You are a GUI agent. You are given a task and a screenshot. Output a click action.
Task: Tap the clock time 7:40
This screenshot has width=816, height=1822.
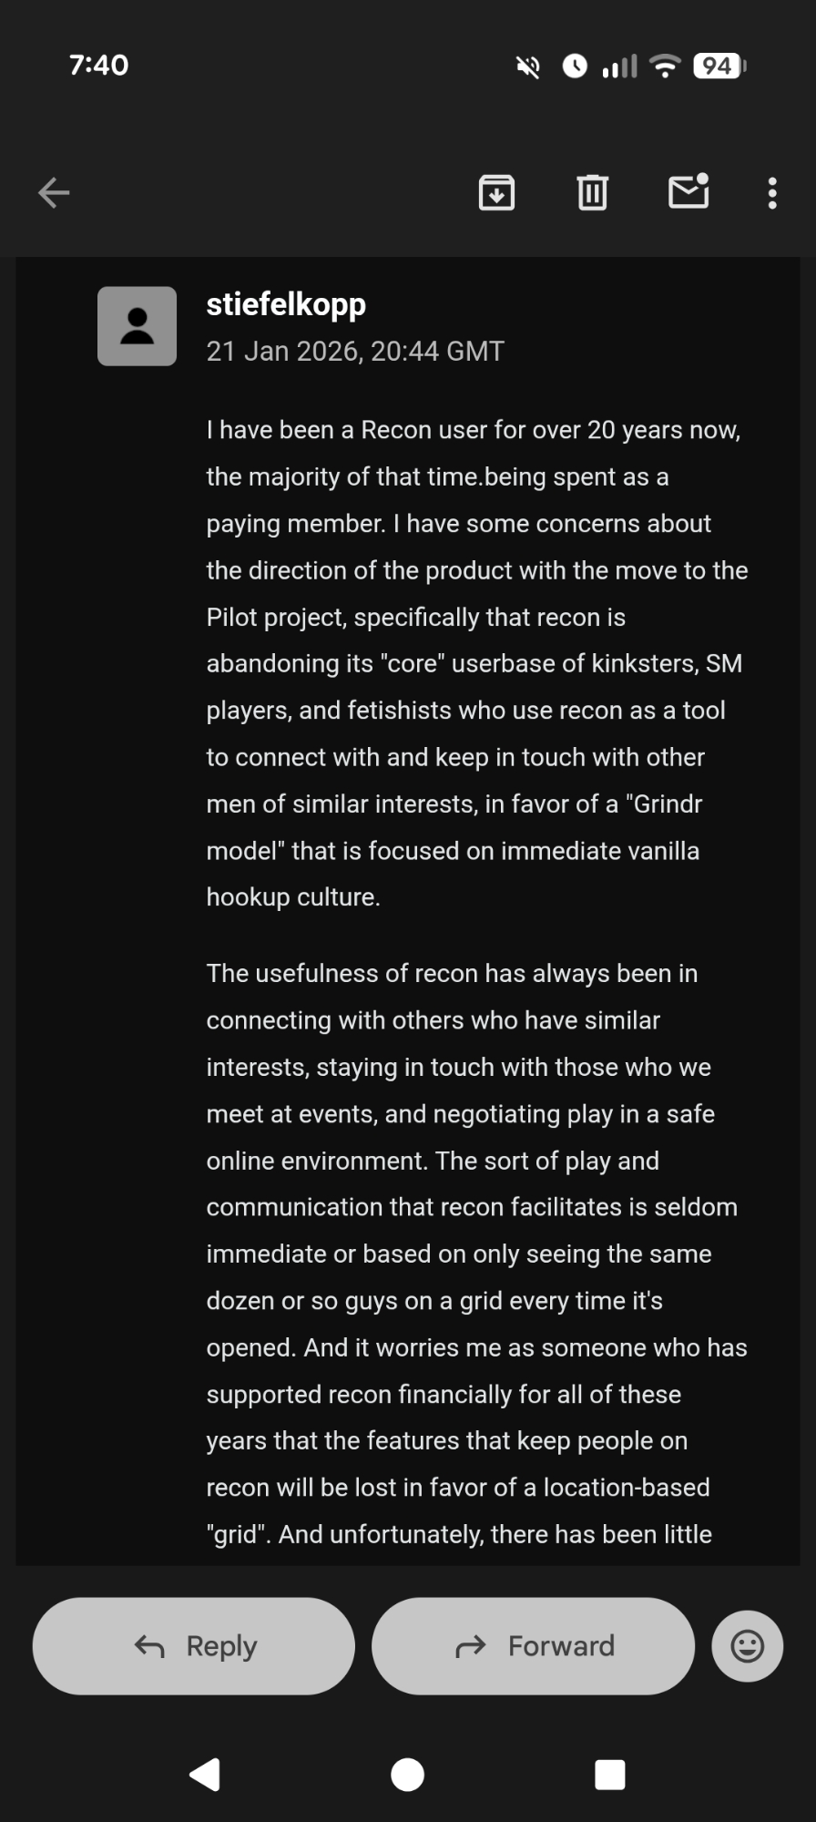point(99,65)
